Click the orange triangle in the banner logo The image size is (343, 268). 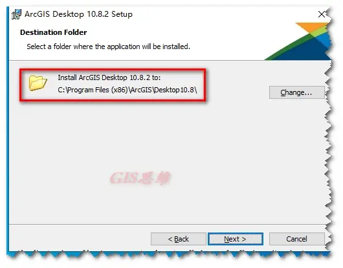[x=311, y=27]
